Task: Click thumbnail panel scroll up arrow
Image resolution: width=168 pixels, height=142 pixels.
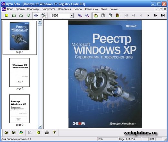Action: pyautogui.click(x=40, y=22)
